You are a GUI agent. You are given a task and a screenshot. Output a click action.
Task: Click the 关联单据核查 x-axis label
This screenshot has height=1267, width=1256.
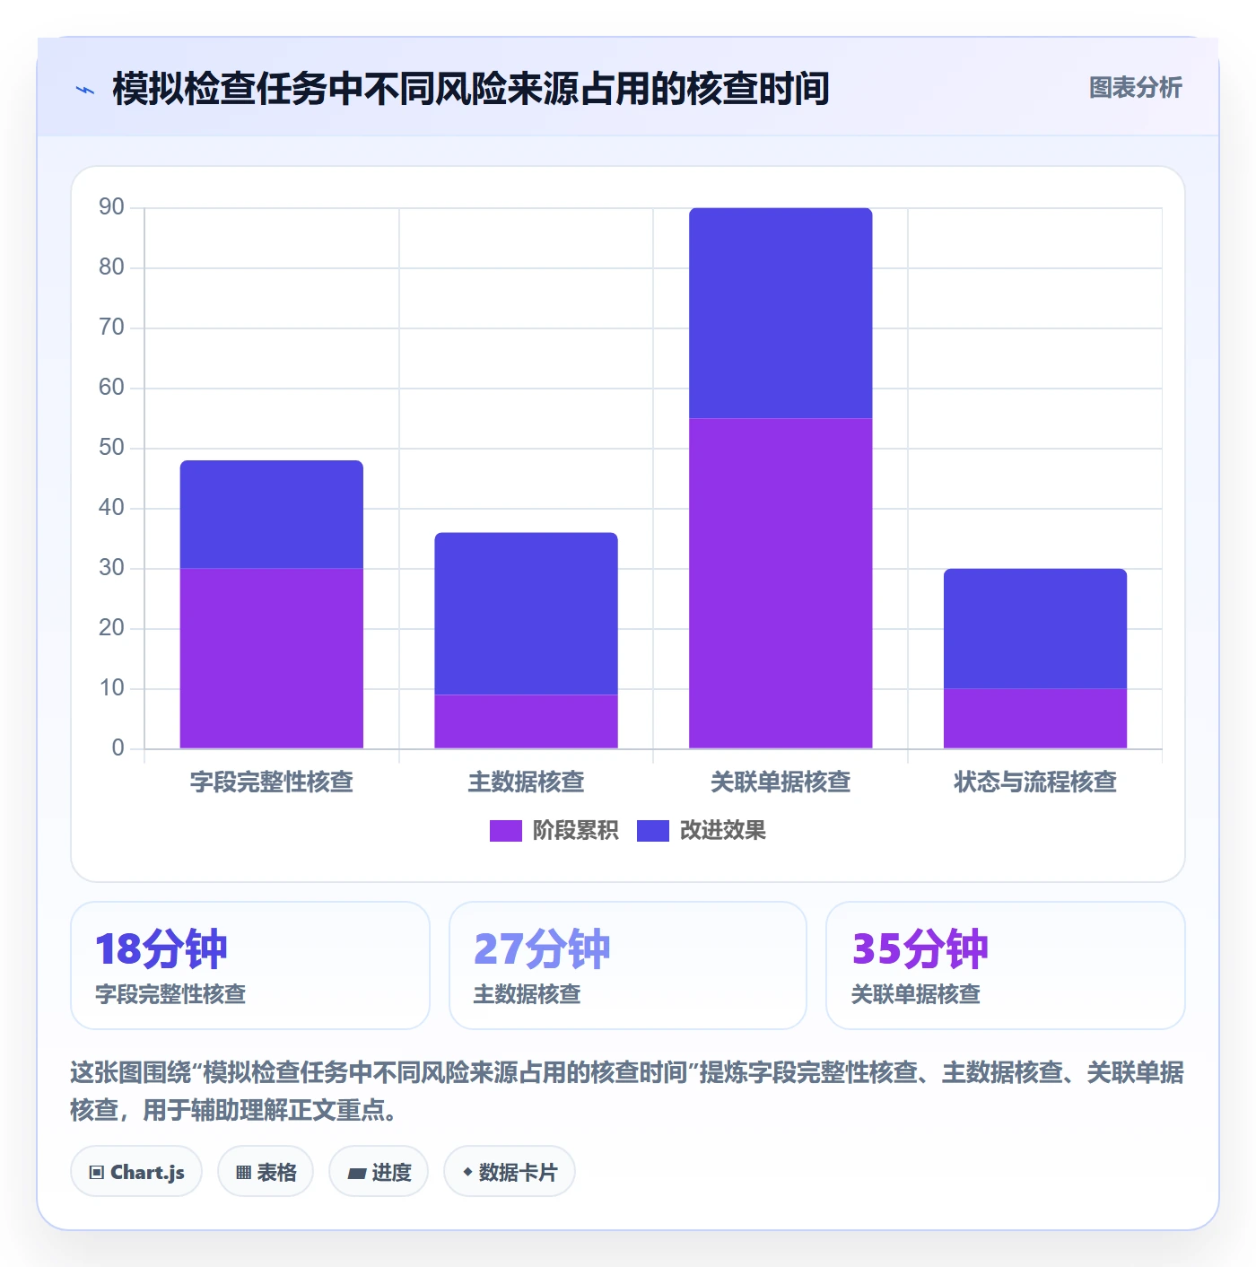(x=781, y=782)
